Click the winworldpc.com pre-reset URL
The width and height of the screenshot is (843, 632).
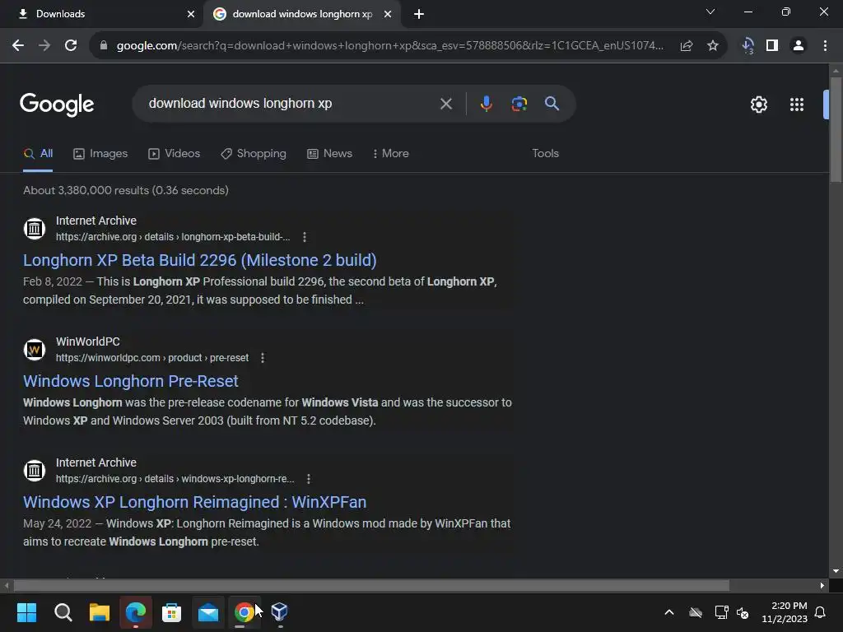click(x=152, y=358)
